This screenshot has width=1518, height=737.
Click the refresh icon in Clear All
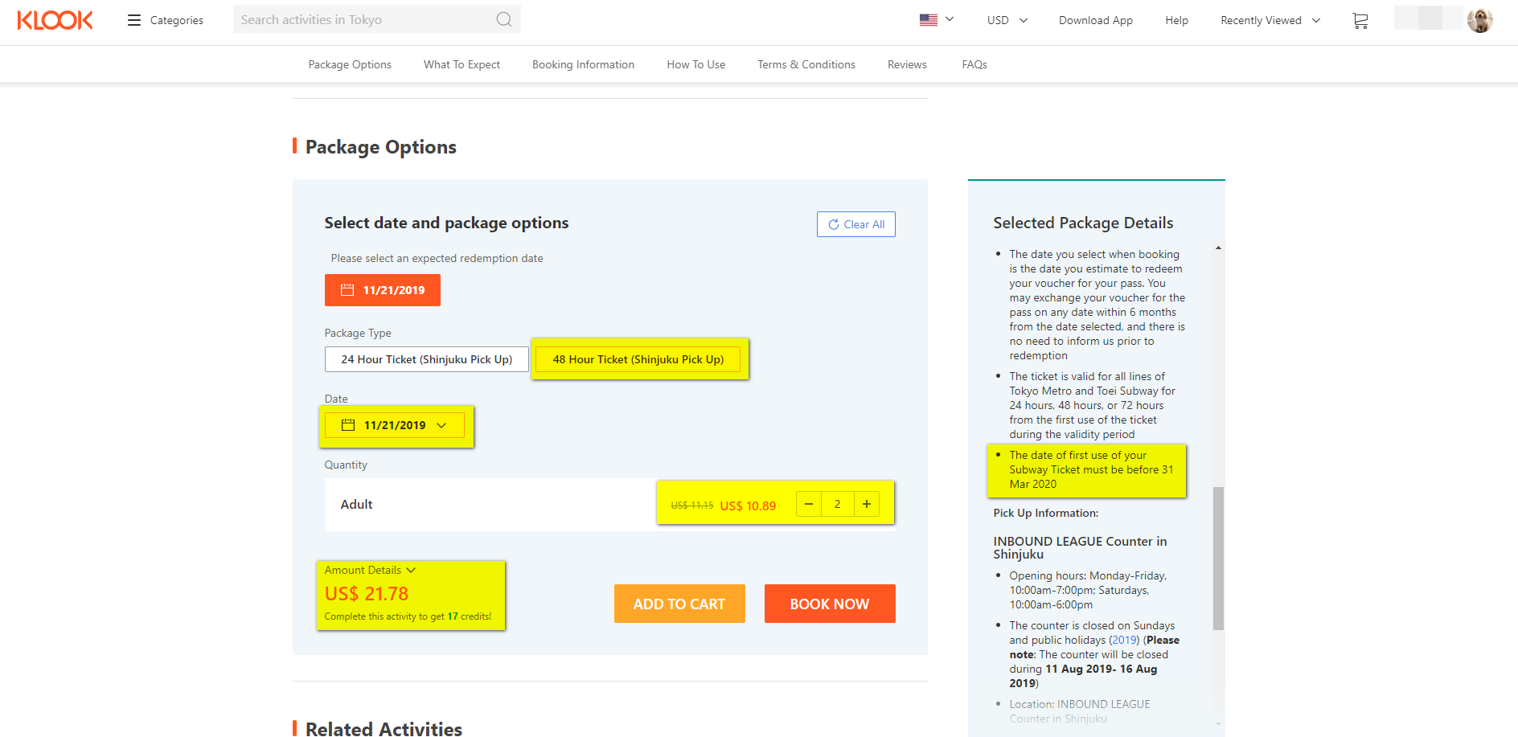pyautogui.click(x=834, y=224)
